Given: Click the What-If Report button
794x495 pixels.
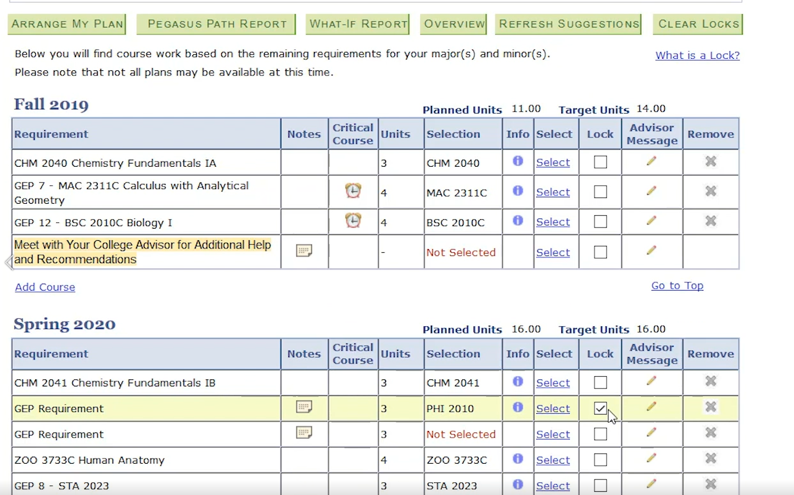Looking at the screenshot, I should click(x=359, y=24).
